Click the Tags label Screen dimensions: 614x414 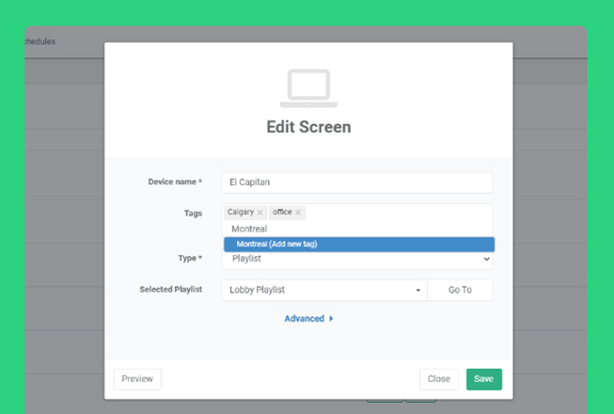tap(193, 214)
